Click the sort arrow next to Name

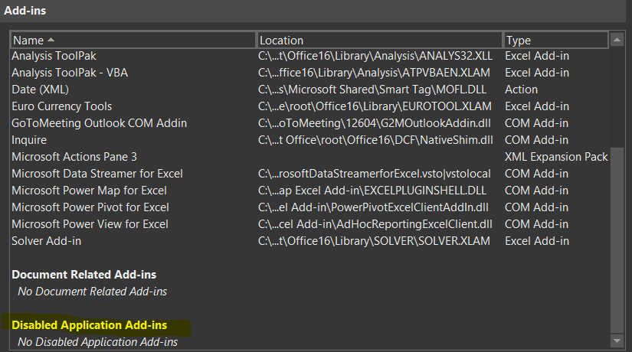(51, 40)
